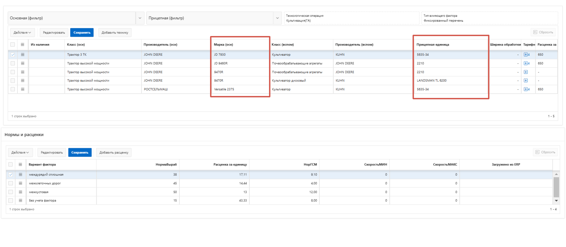
Task: Click the norms table vertical scrollbar thumb
Action: click(556, 187)
